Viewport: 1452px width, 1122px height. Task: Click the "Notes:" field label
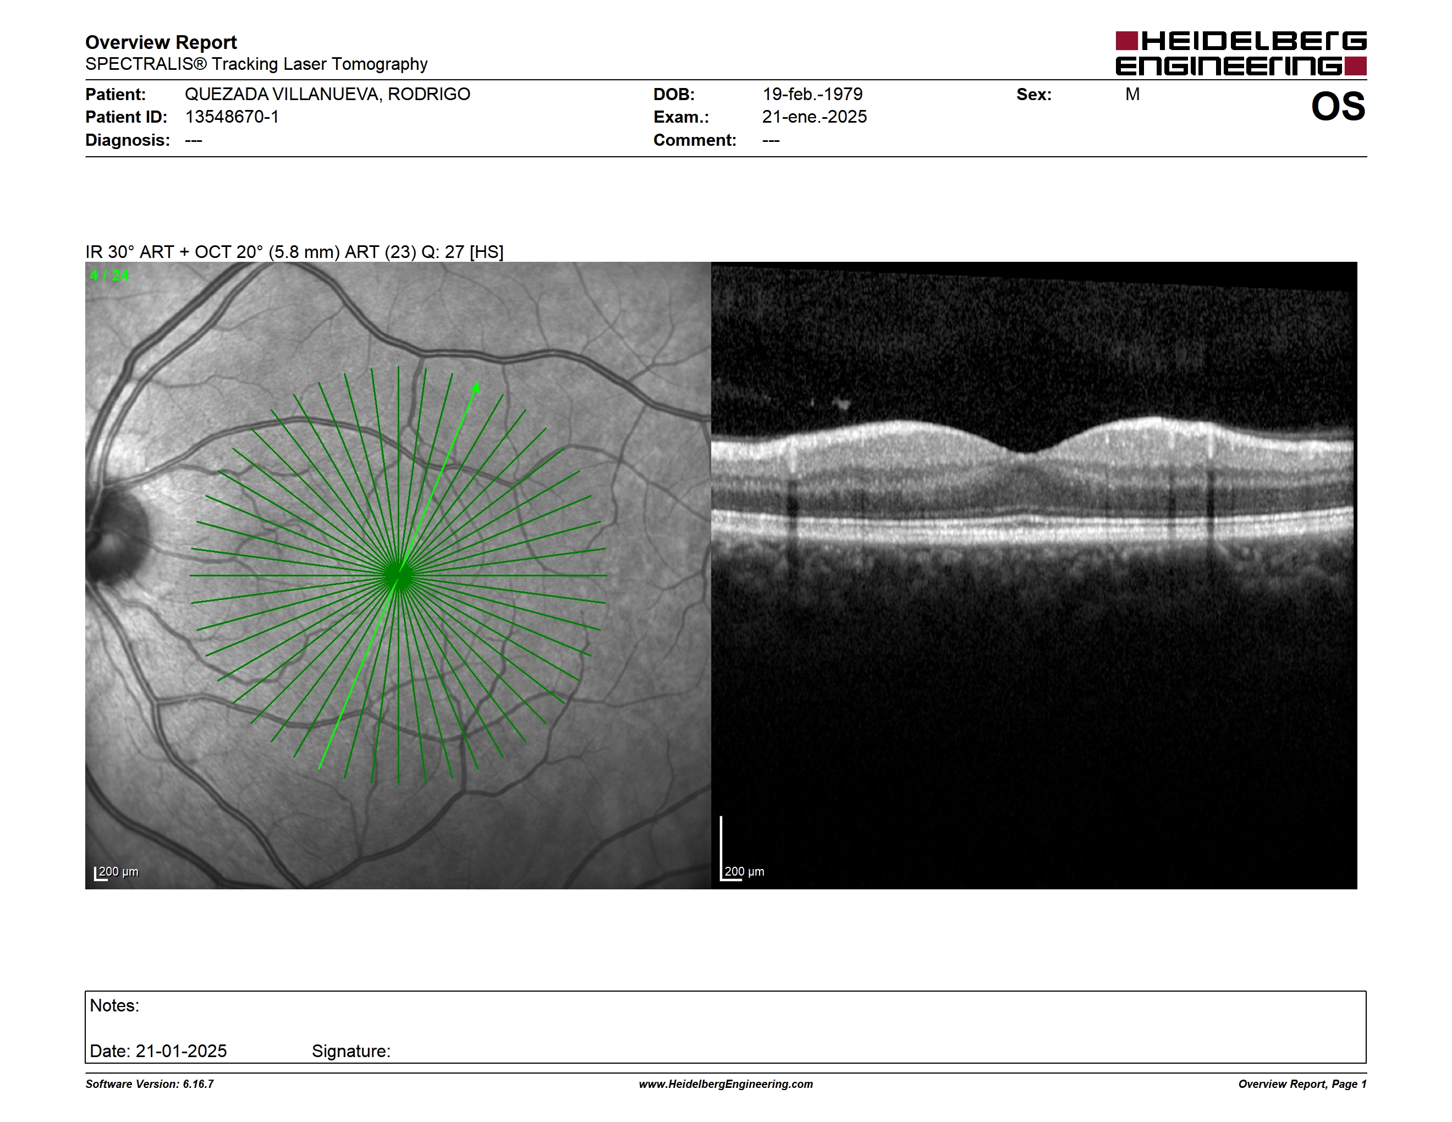click(x=114, y=1006)
